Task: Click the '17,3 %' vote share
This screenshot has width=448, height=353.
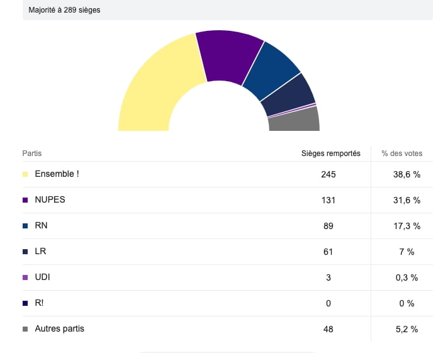Action: pyautogui.click(x=407, y=226)
